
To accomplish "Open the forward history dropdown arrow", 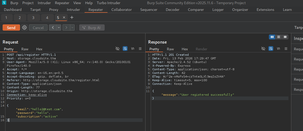I will (72, 27).
